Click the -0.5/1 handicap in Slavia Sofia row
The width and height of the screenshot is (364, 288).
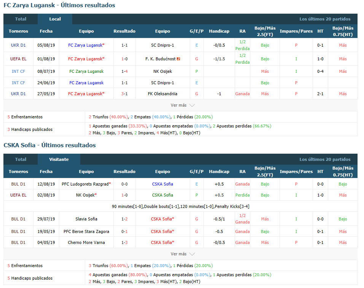219,219
